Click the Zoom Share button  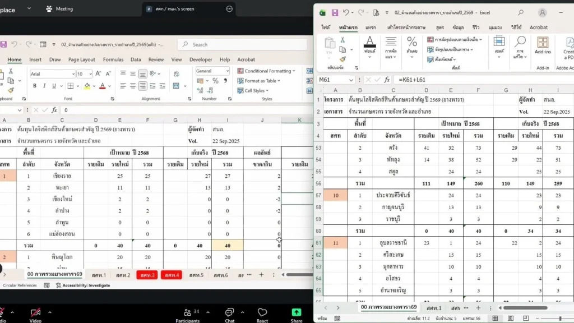tap(297, 315)
